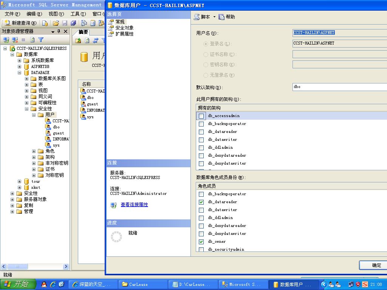Click the 新建查询 toolbar button
The image size is (387, 290).
(x=21, y=23)
